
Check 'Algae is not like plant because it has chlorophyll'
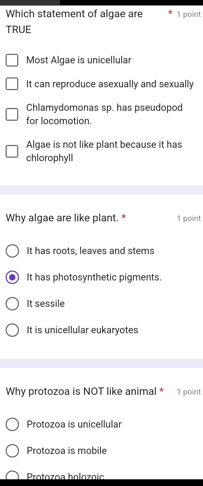pos(12,151)
